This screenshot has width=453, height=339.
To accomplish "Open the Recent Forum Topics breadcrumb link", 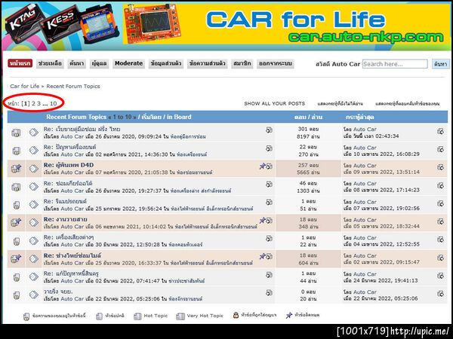I will [x=73, y=86].
